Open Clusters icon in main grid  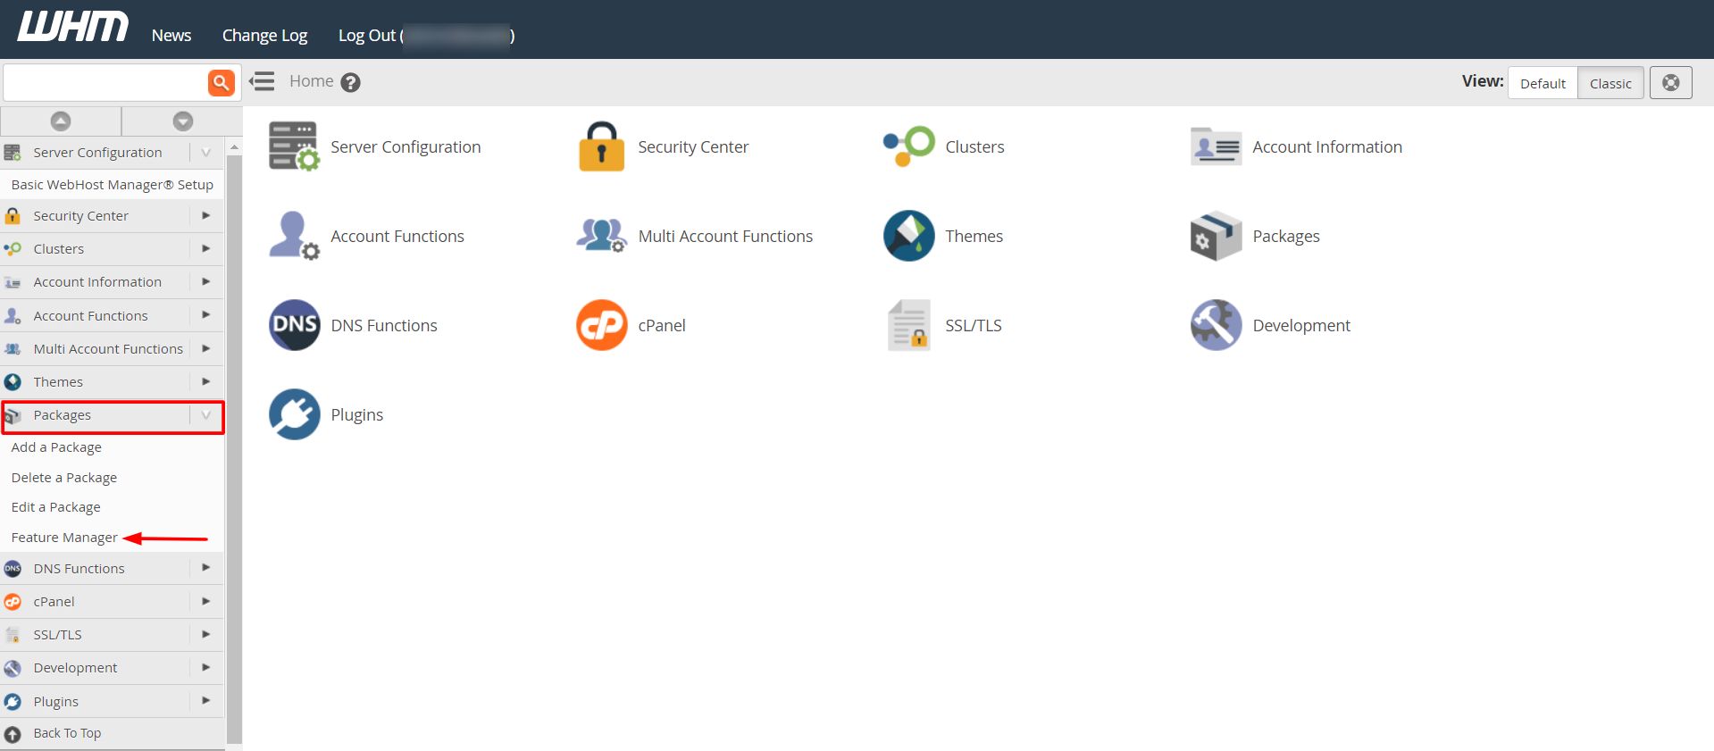(908, 146)
